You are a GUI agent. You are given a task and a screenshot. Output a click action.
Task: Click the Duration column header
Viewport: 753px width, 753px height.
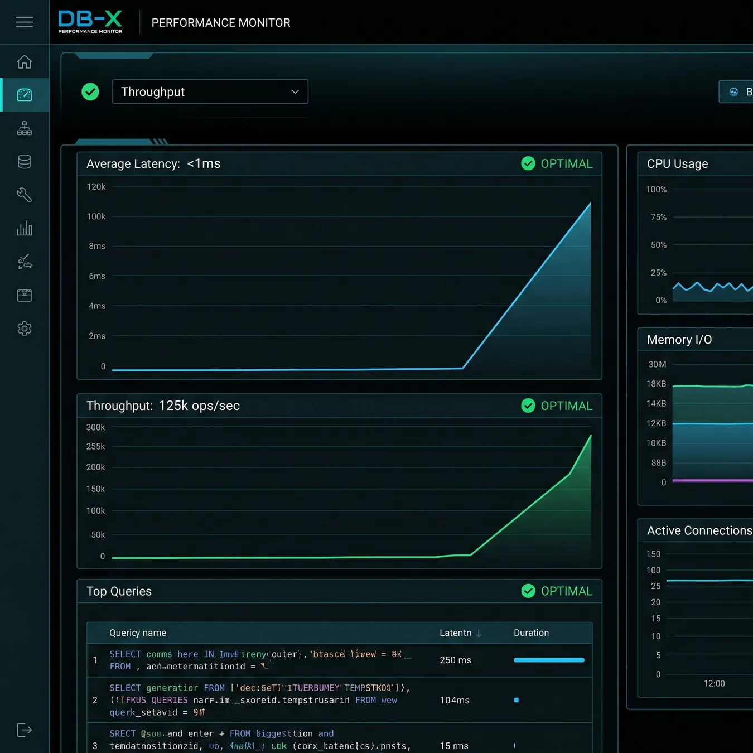point(531,633)
